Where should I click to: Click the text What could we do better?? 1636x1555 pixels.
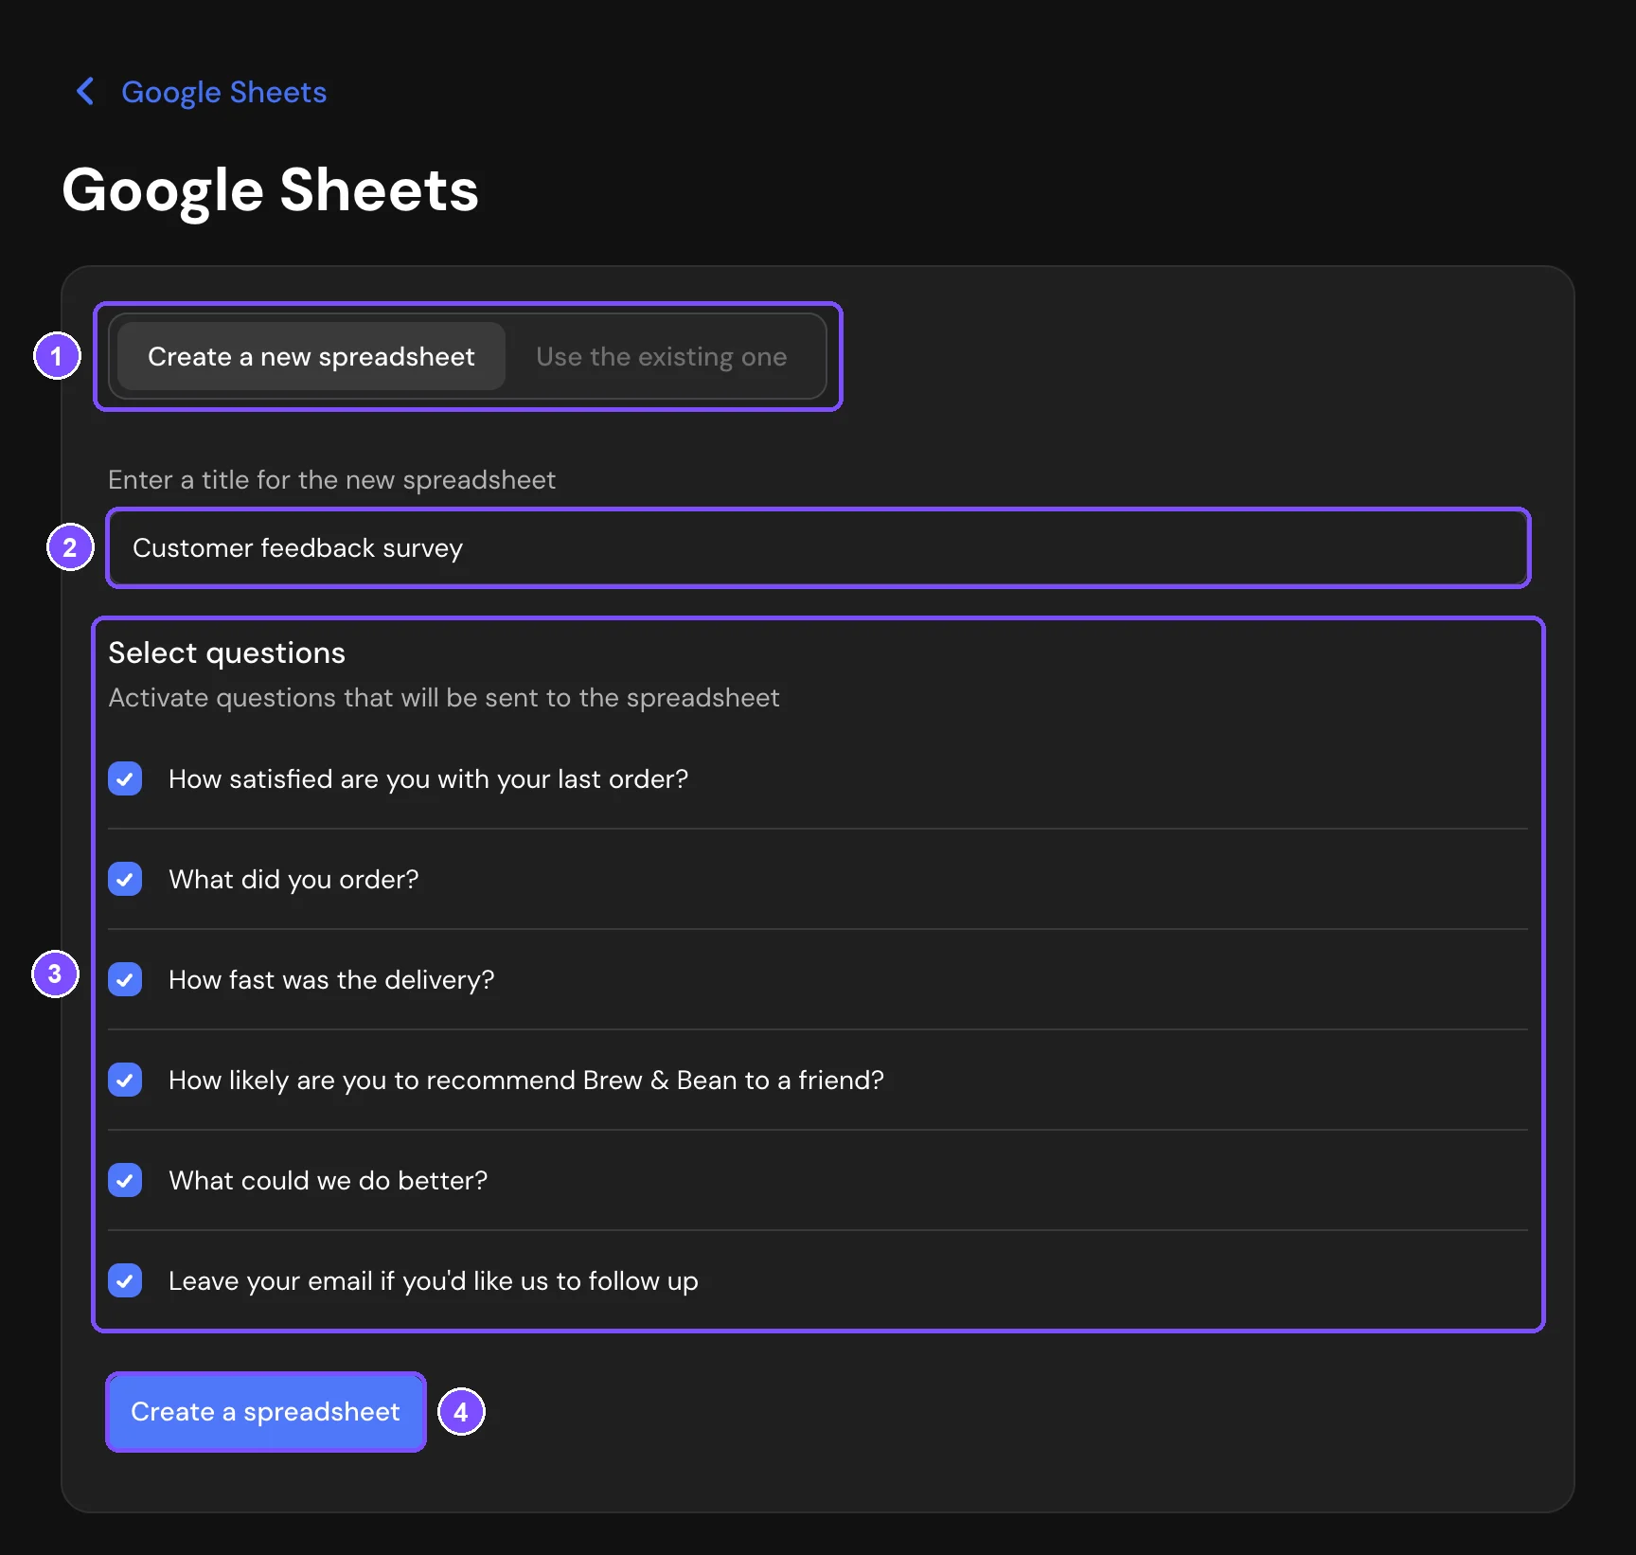pos(328,1180)
